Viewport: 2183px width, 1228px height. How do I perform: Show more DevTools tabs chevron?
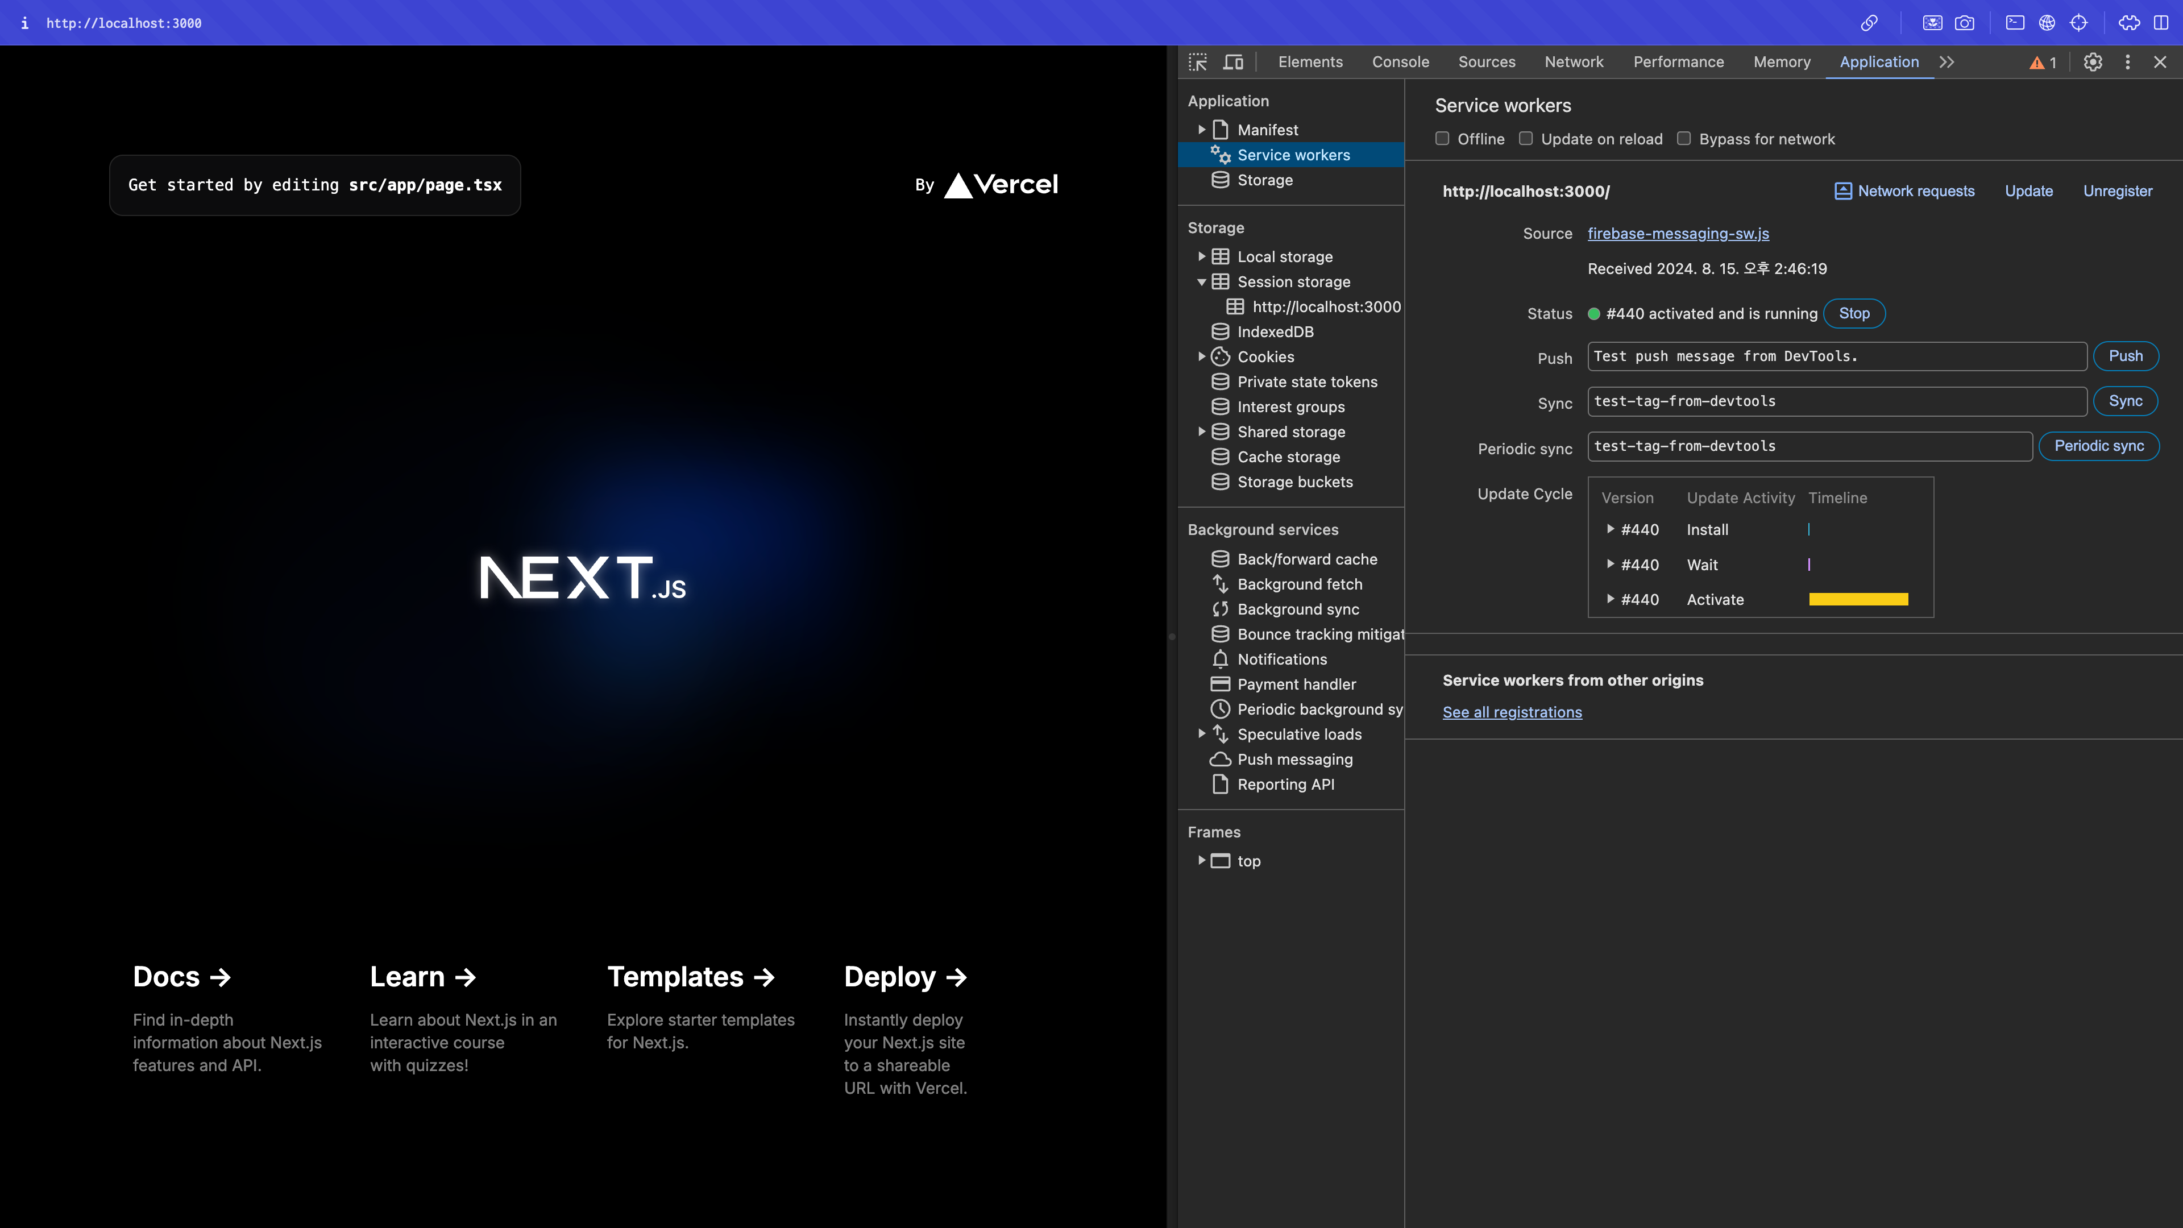coord(1947,62)
